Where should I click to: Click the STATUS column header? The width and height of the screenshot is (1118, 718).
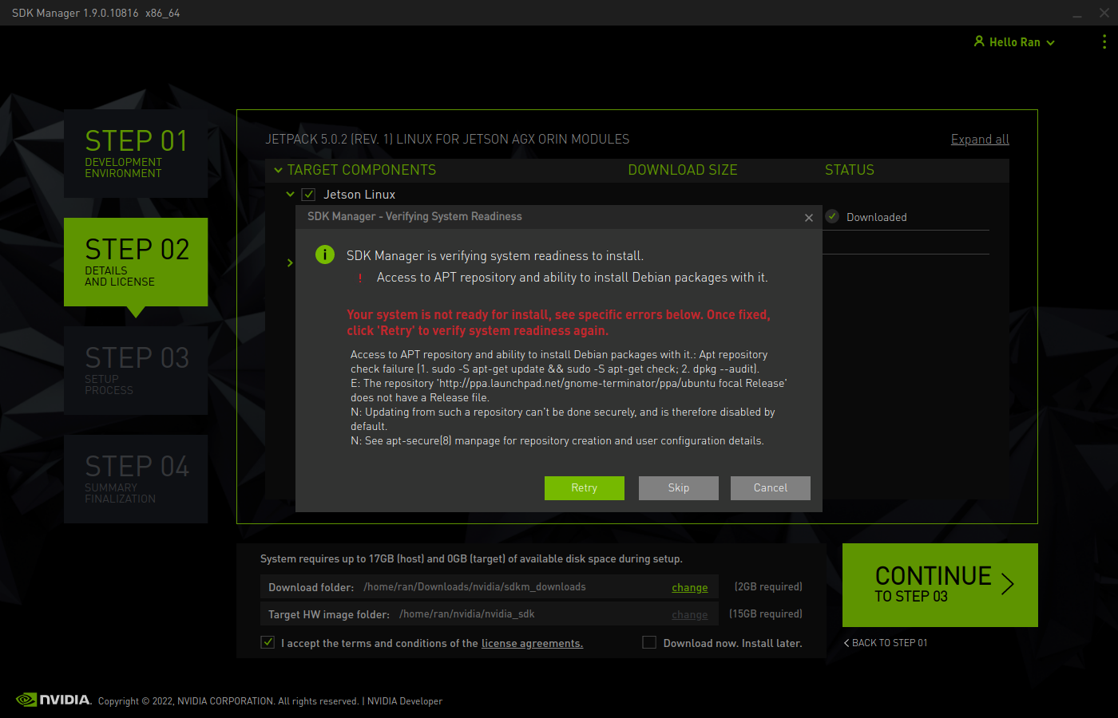[x=850, y=170]
